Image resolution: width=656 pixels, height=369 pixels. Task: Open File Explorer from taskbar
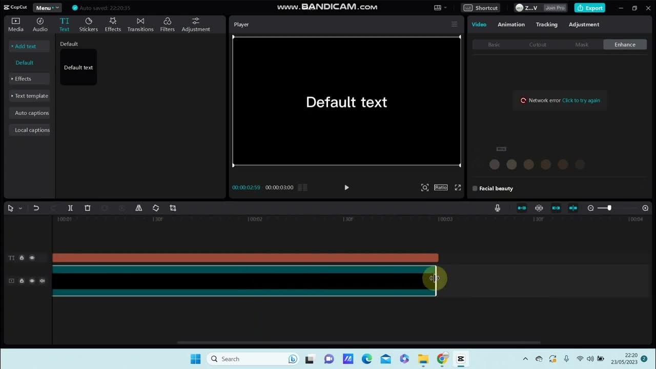pos(423,359)
